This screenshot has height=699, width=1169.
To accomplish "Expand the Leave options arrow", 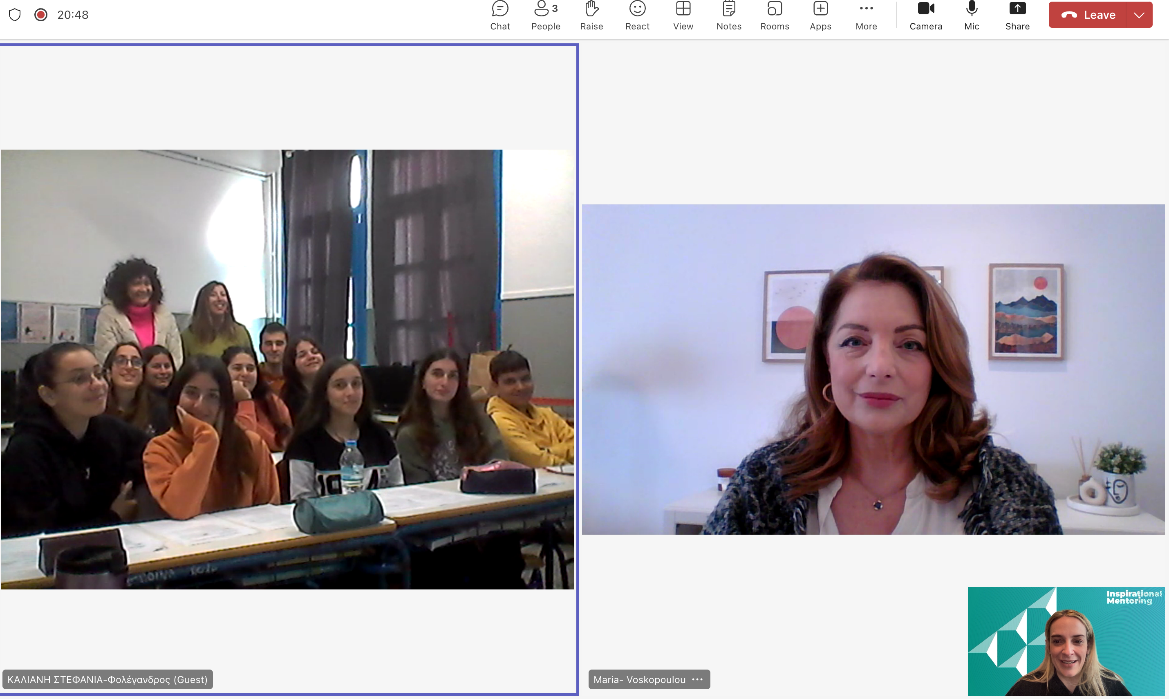I will (1139, 15).
